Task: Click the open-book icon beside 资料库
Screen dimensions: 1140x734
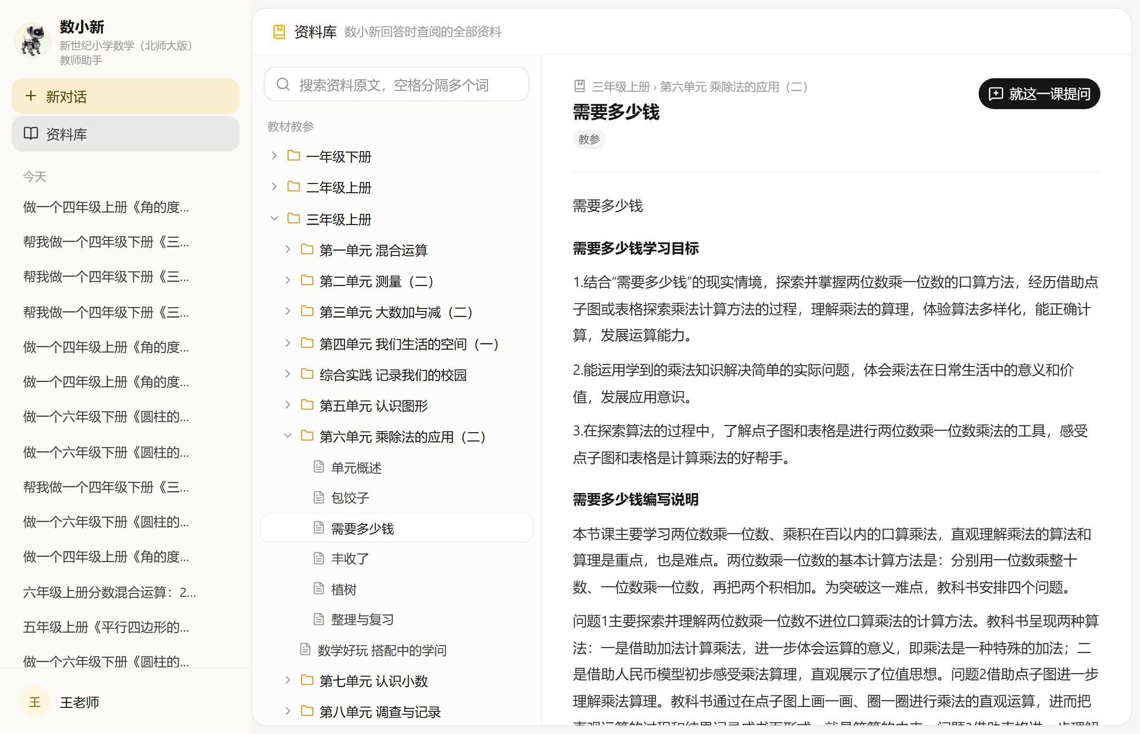Action: click(31, 134)
